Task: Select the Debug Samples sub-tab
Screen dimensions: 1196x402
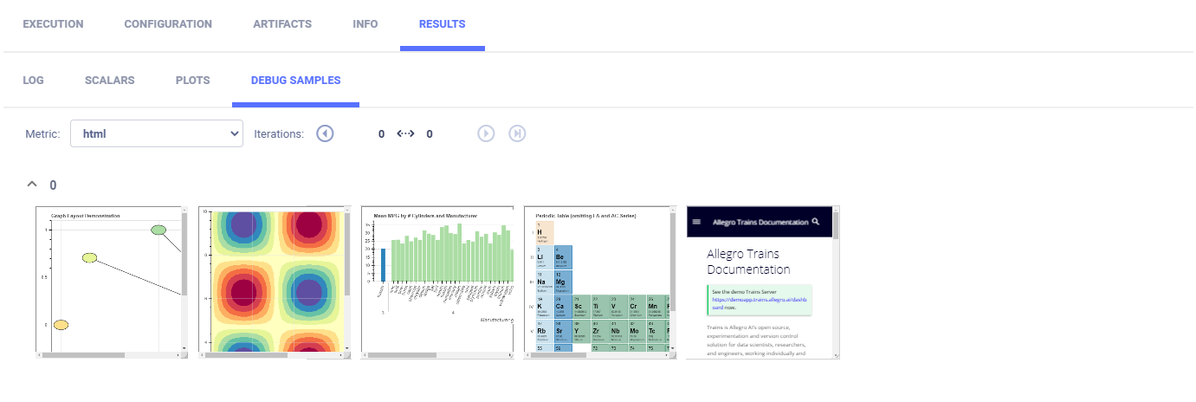Action: [295, 81]
